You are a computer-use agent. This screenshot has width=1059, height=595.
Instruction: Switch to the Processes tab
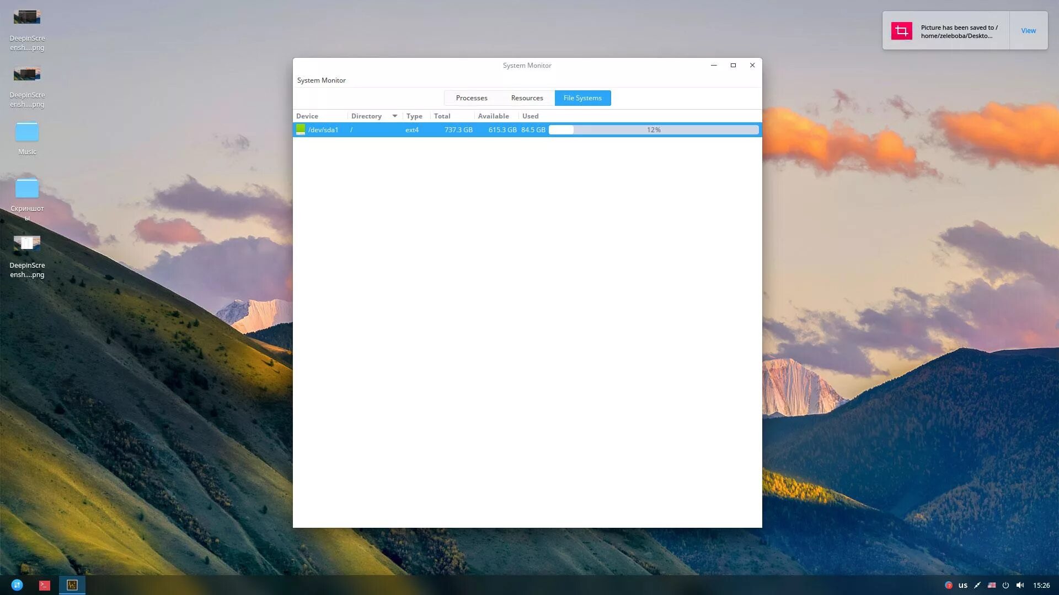coord(472,98)
